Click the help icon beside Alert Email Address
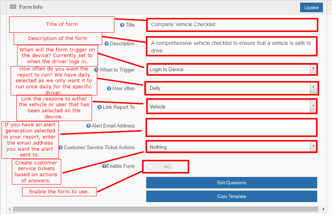 (89, 126)
